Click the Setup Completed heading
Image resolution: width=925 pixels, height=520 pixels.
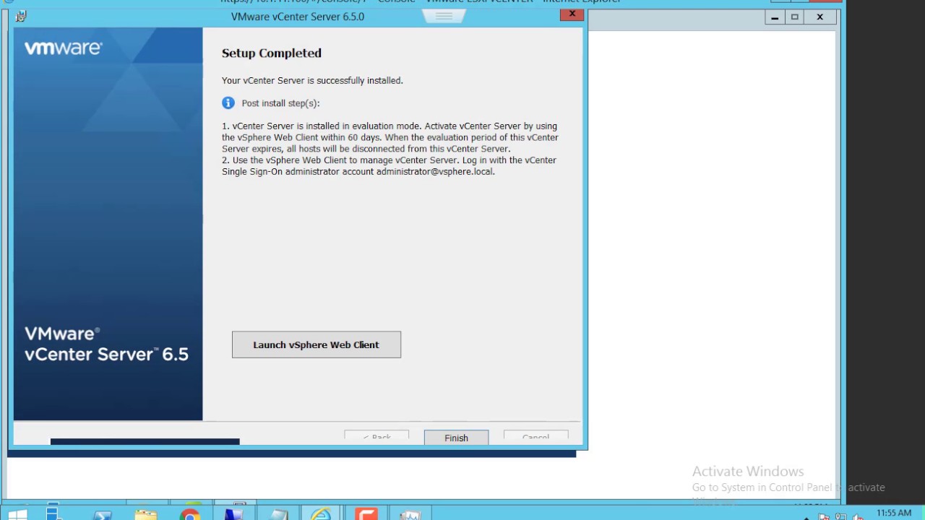[272, 53]
